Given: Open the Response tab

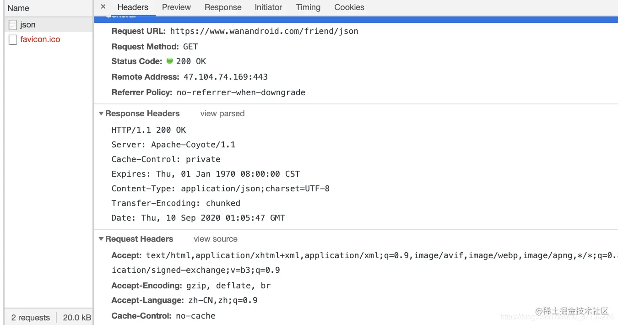Looking at the screenshot, I should coord(223,7).
